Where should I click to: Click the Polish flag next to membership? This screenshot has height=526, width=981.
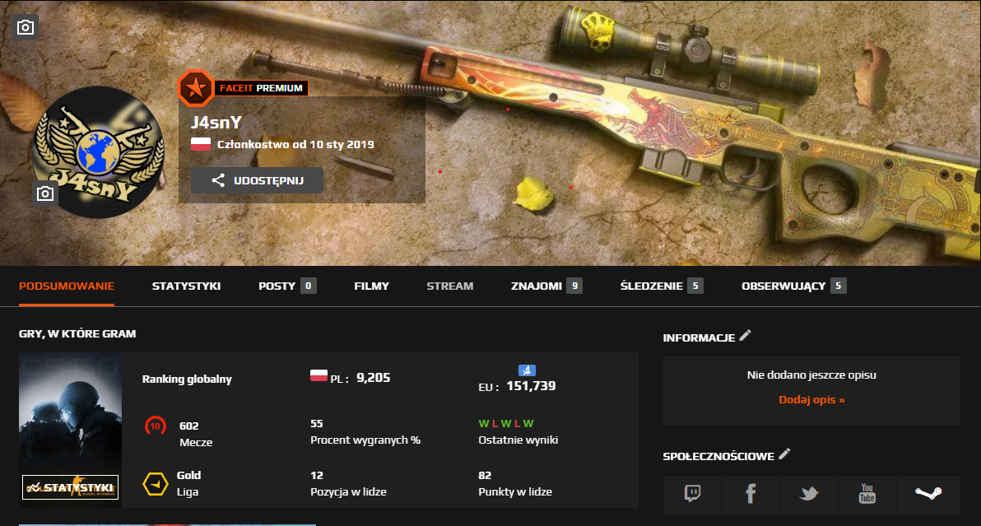[x=201, y=145]
